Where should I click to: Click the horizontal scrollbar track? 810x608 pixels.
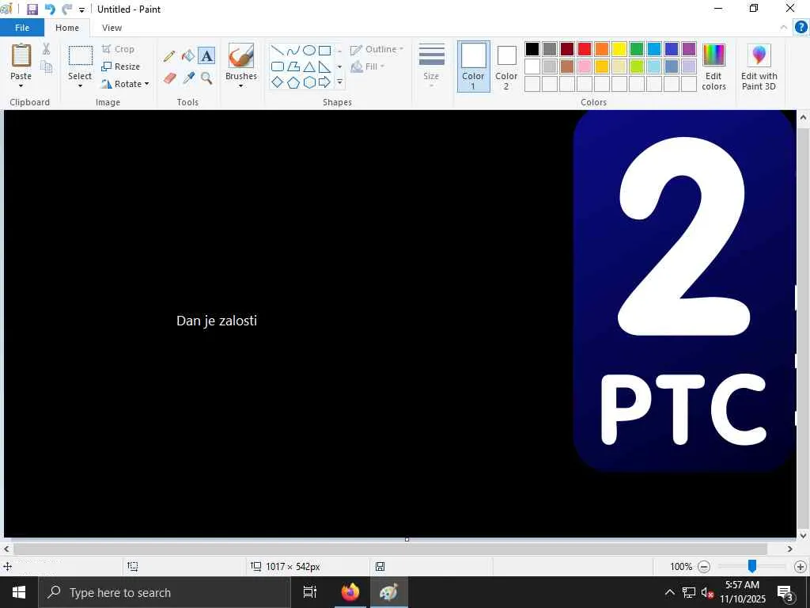pos(390,549)
